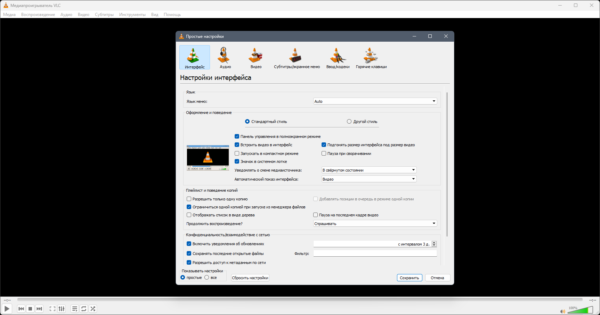Expand Автоматический показ интерфейса dropdown
Image resolution: width=600 pixels, height=315 pixels.
[369, 179]
